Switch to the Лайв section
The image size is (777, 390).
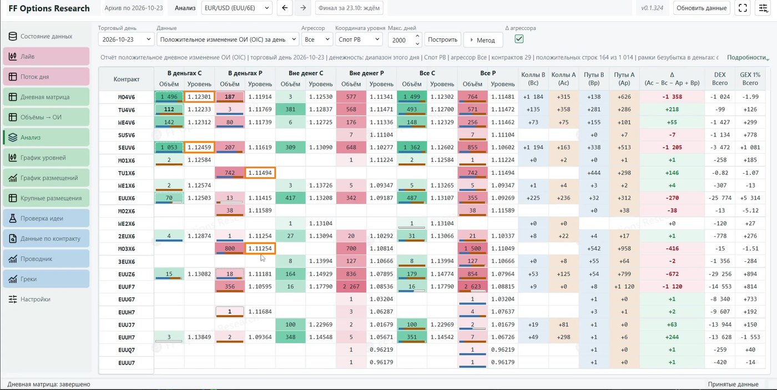[46, 57]
